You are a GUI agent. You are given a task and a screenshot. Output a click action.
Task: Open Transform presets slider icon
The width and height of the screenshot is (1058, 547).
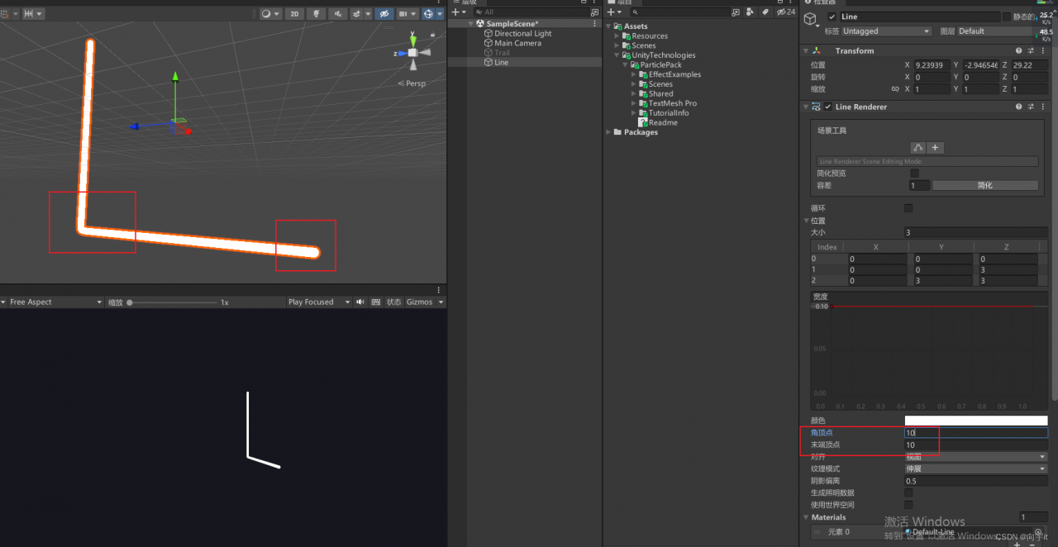click(1031, 50)
